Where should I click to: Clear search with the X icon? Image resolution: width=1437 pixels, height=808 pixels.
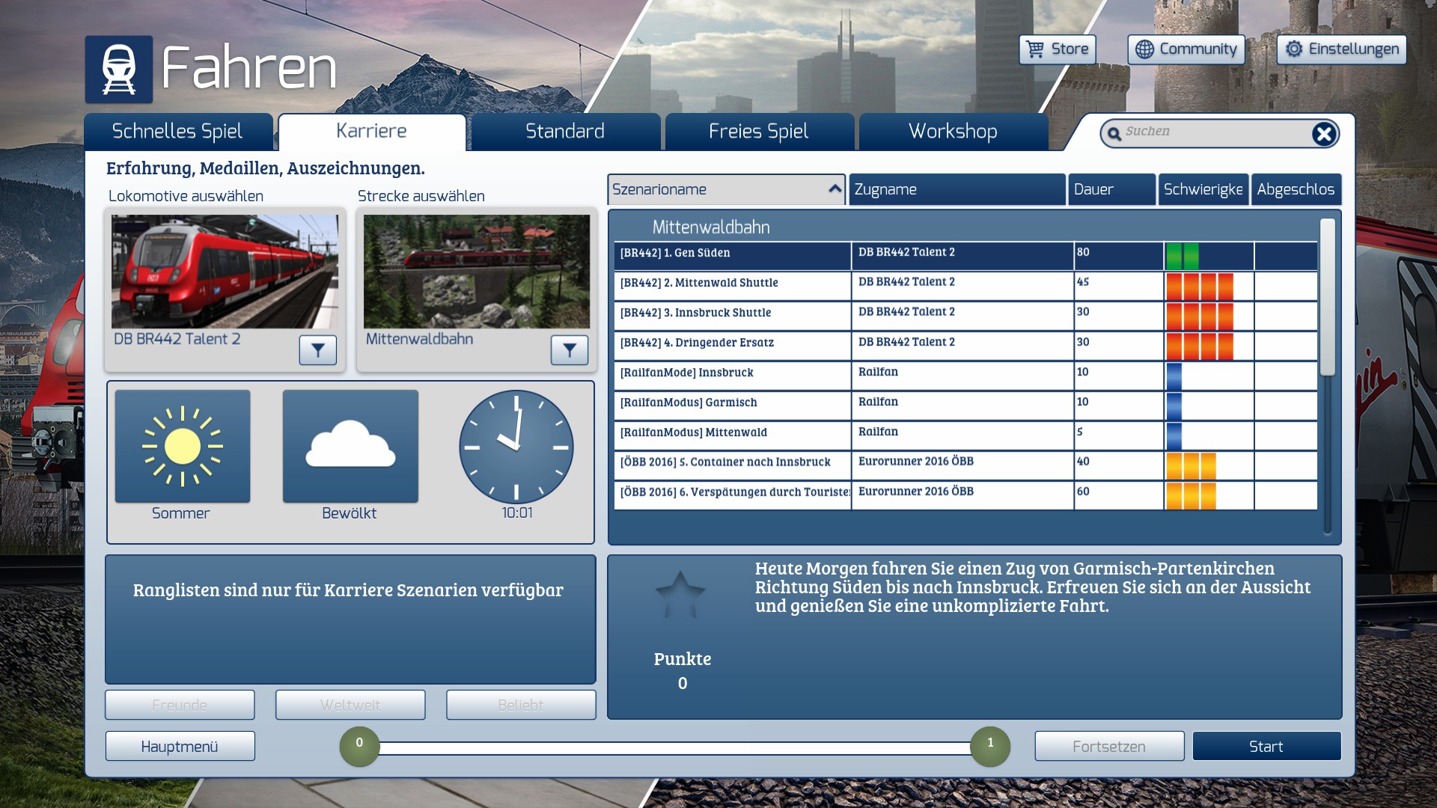(x=1323, y=134)
